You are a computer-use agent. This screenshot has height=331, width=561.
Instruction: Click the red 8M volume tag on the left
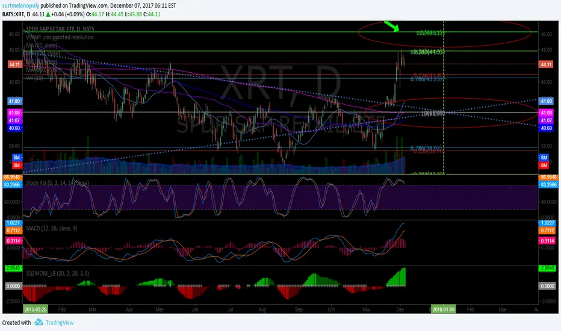[17, 165]
